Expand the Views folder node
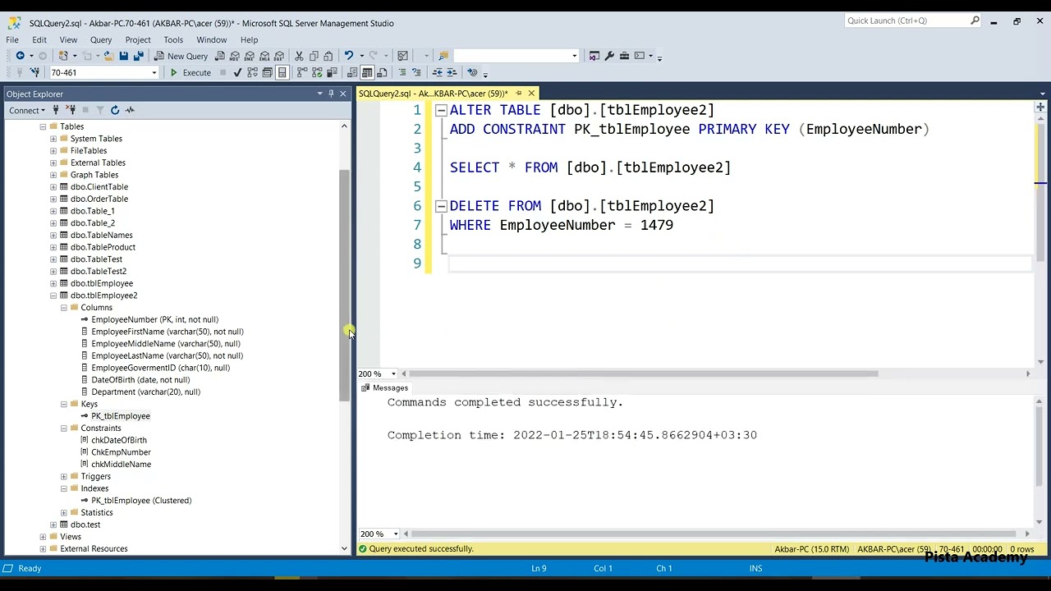1051x591 pixels. click(43, 537)
